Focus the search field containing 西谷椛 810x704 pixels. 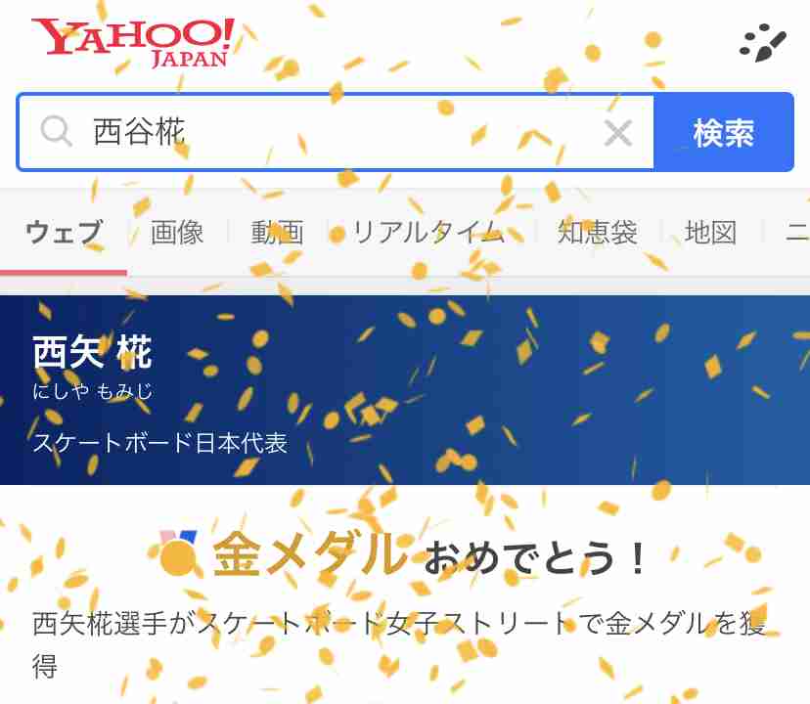pos(336,132)
